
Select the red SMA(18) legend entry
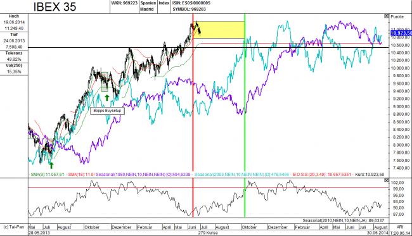(x=82, y=175)
